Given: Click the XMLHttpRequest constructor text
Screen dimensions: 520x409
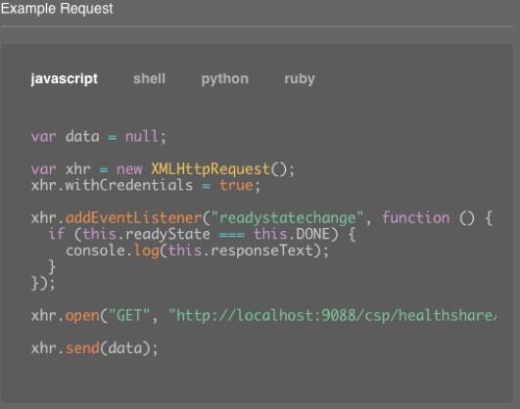Looking at the screenshot, I should click(211, 169).
